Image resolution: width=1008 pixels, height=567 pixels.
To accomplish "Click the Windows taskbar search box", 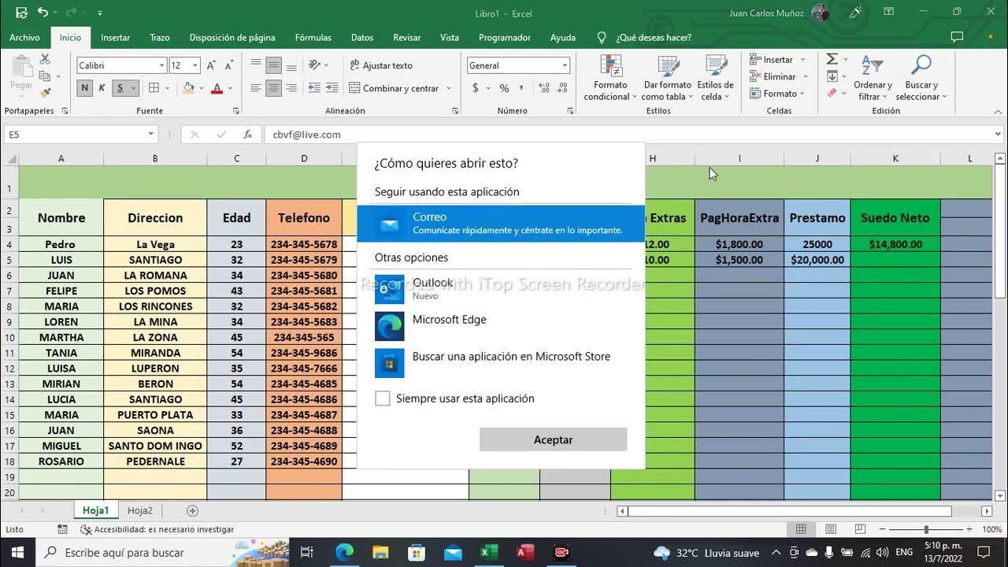I will click(x=162, y=553).
